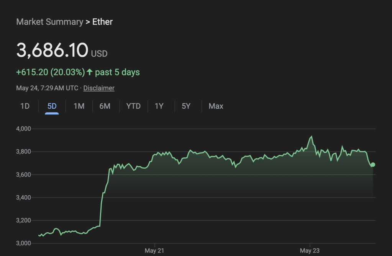Image resolution: width=392 pixels, height=256 pixels.
Task: Switch to the 1D chart range
Action: pyautogui.click(x=25, y=106)
